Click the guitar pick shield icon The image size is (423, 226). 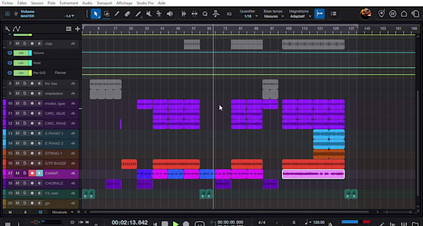(381, 14)
